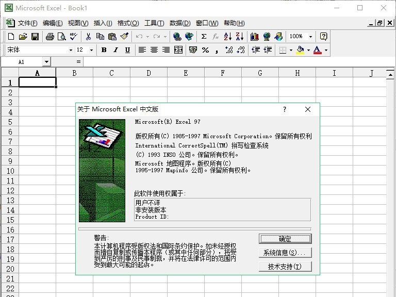Open the 插入(I) menu
The image size is (396, 297).
pyautogui.click(x=103, y=23)
